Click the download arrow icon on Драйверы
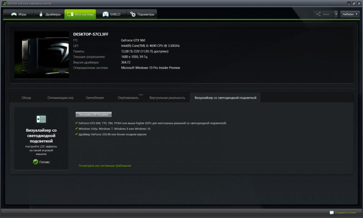Image resolution: width=363 pixels, height=218 pixels. [x=41, y=15]
